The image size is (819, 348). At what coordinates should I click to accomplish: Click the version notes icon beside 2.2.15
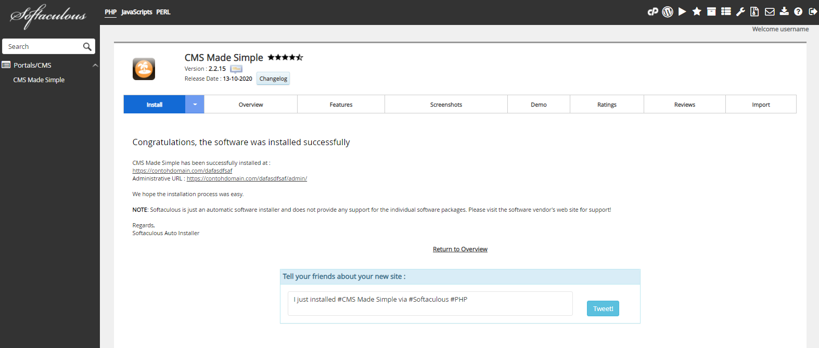click(236, 69)
